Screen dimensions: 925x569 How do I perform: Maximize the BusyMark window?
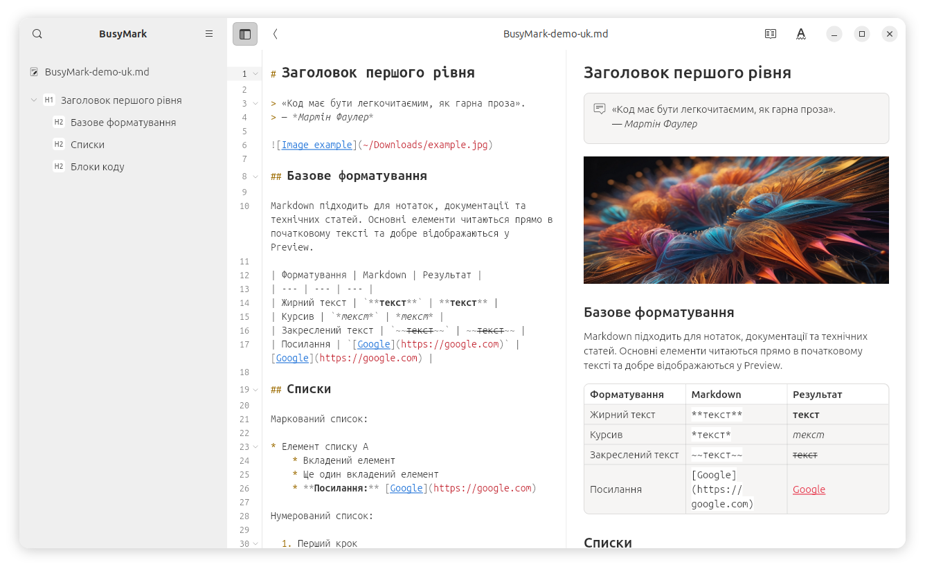862,34
